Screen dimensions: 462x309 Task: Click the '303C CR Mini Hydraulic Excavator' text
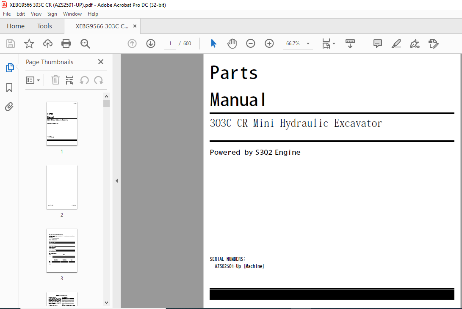click(296, 123)
